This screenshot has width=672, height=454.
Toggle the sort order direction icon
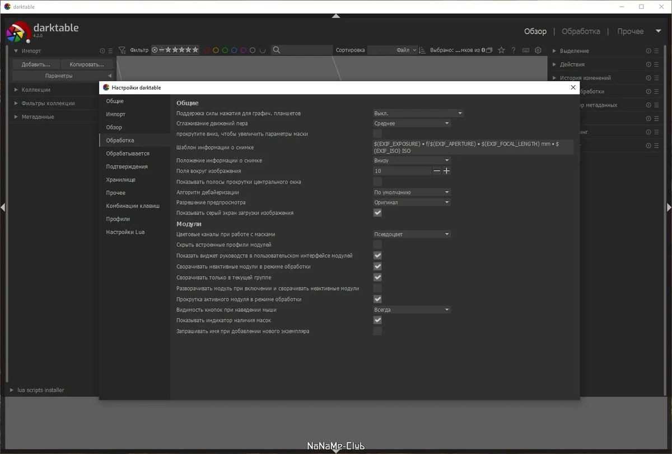click(422, 50)
